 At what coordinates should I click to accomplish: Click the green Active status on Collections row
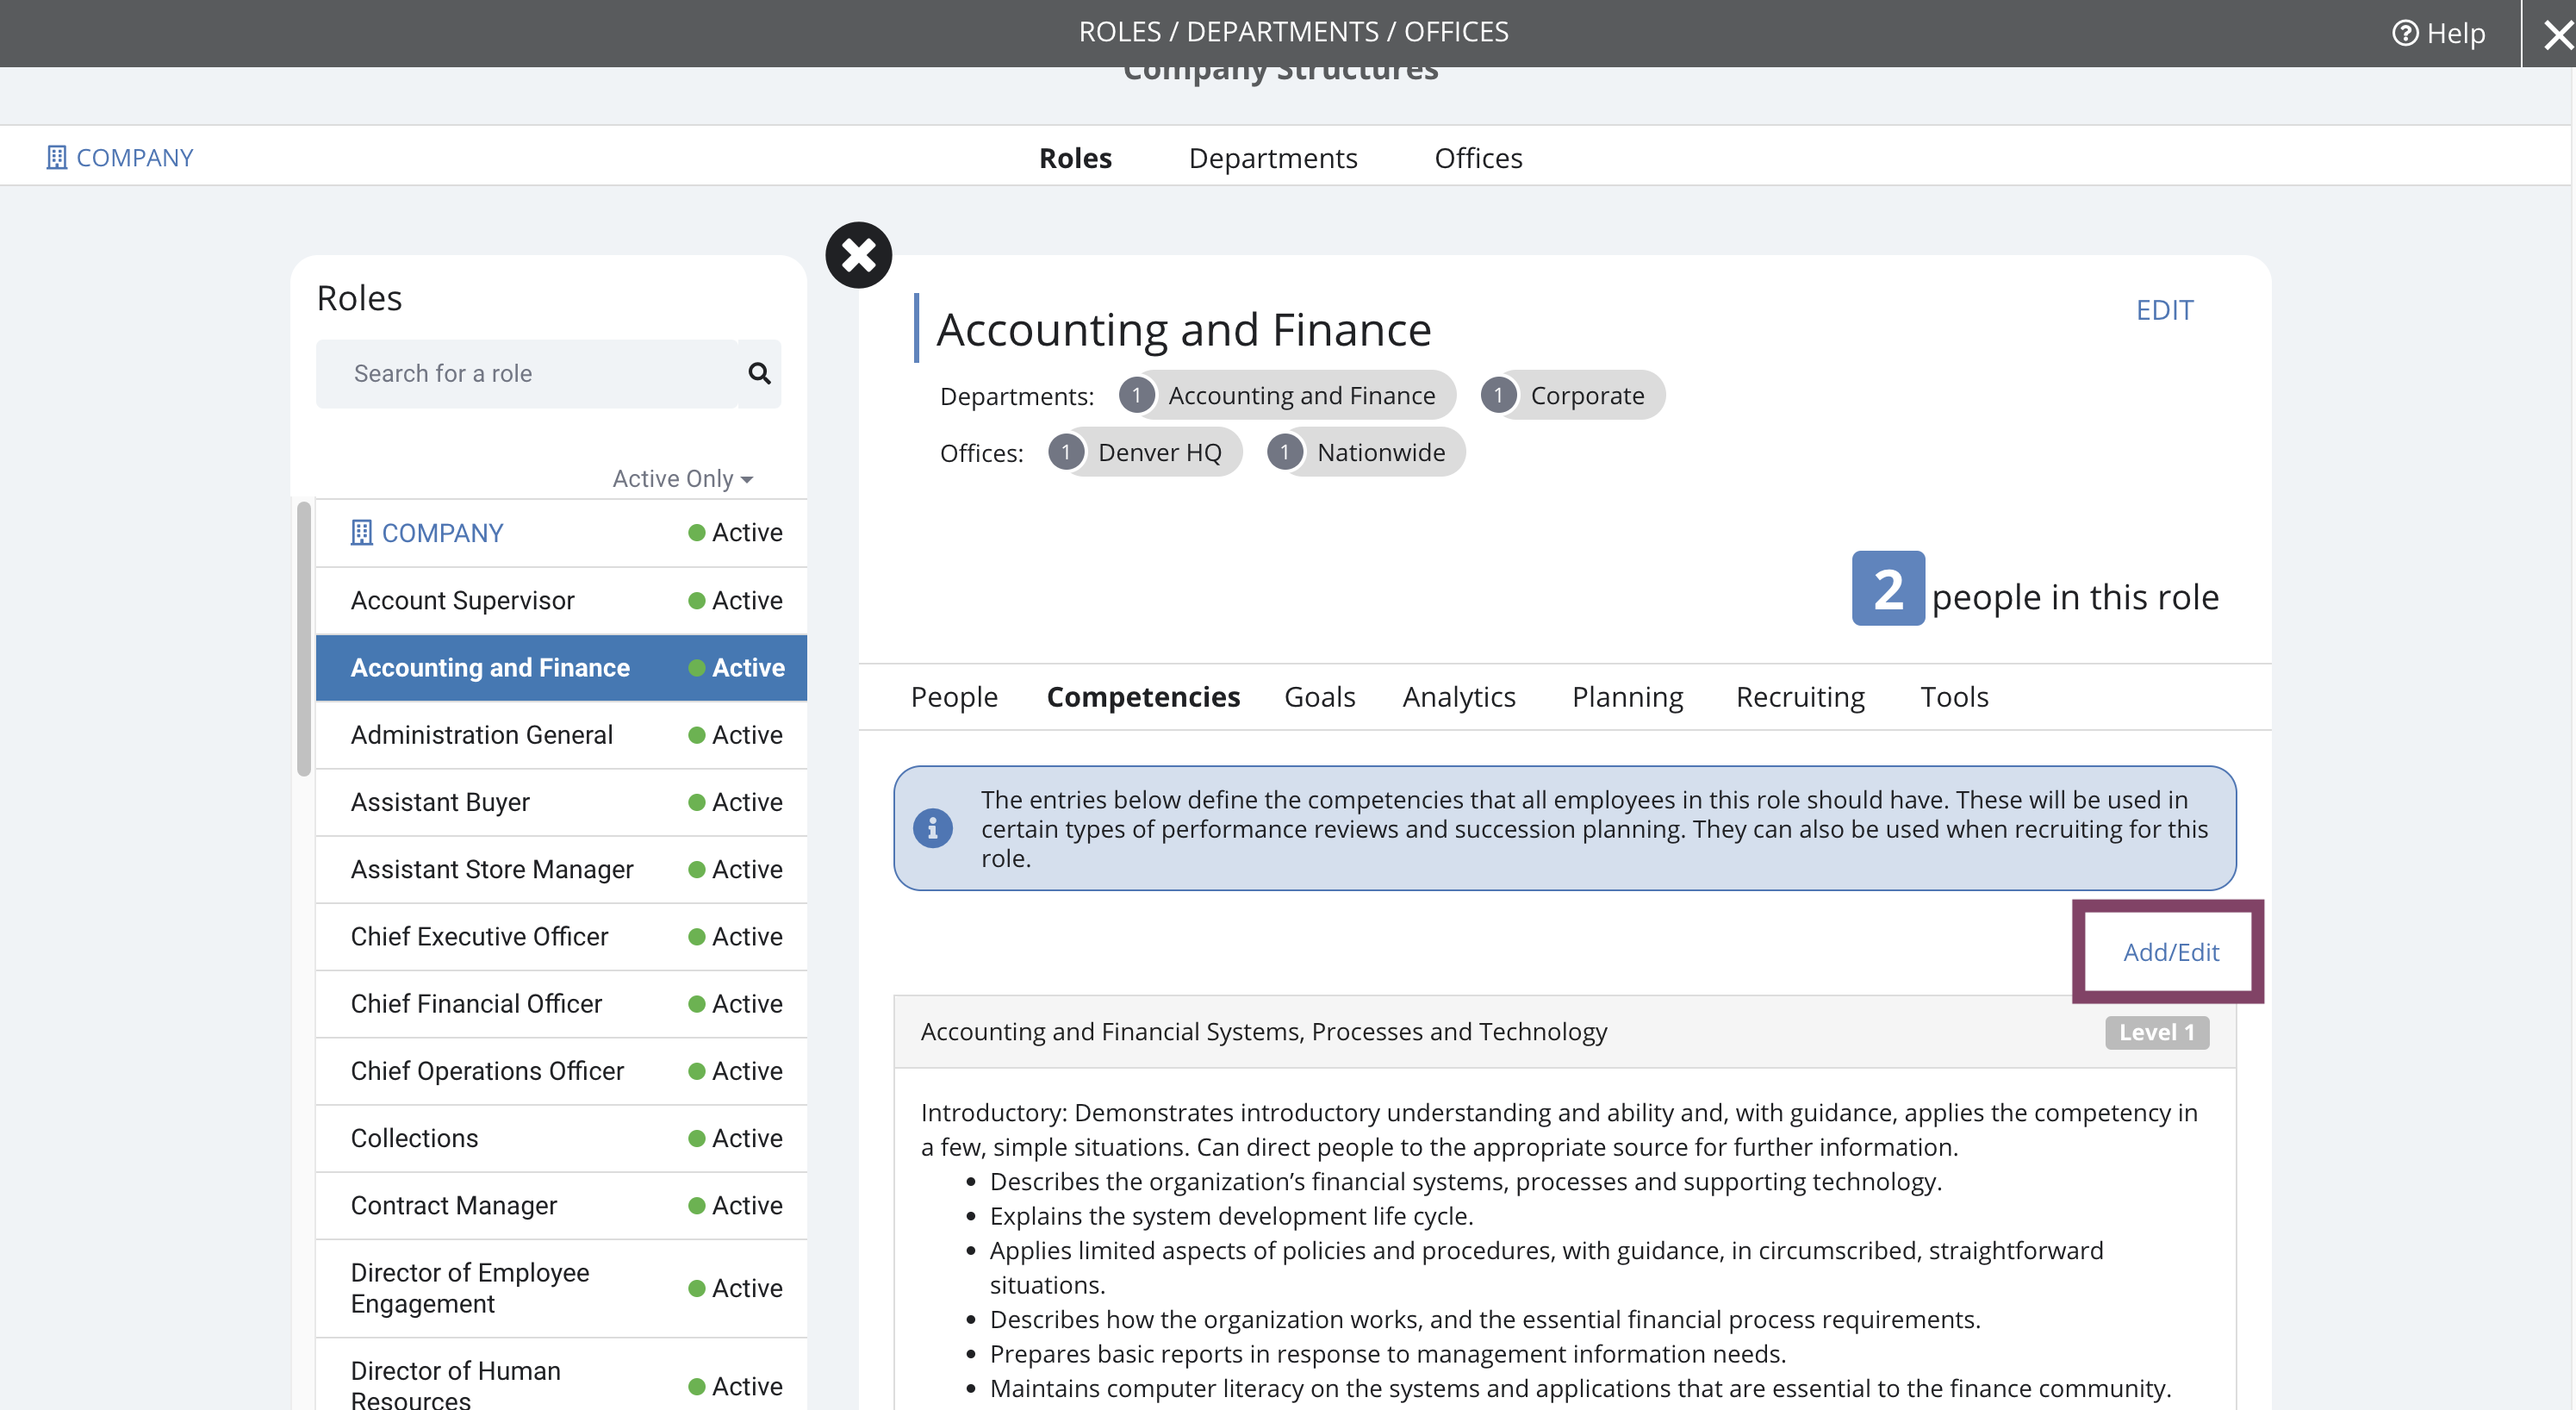pyautogui.click(x=735, y=1138)
